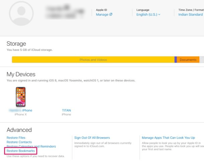Open Manage Apps That Can Look You Up
Viewport: 204px width, 165px height.
click(x=168, y=138)
